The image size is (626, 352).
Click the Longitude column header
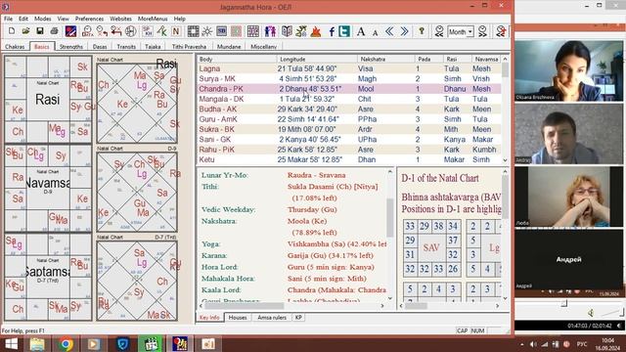(x=317, y=59)
